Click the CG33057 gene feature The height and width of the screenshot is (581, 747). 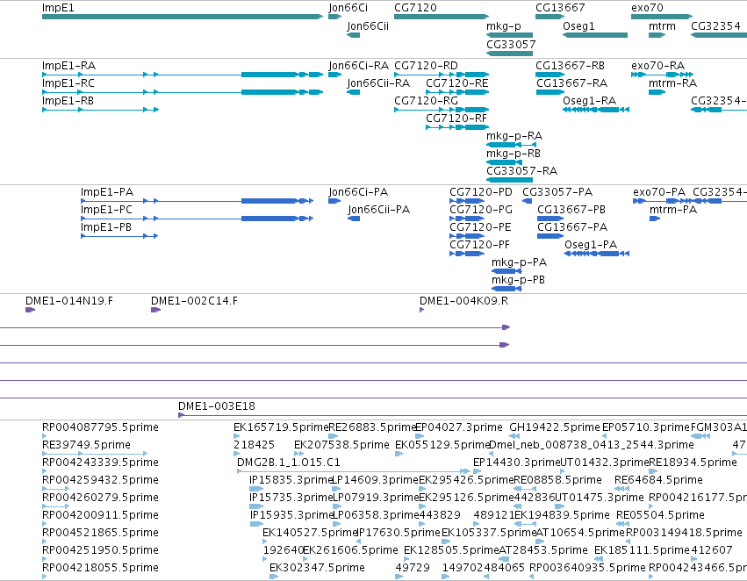(x=509, y=54)
